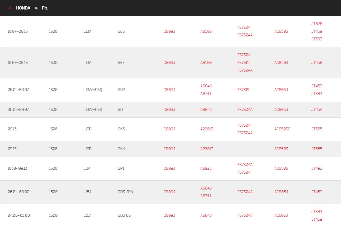Open part A28013 in the GK4 row
The height and width of the screenshot is (227, 341).
[207, 149]
